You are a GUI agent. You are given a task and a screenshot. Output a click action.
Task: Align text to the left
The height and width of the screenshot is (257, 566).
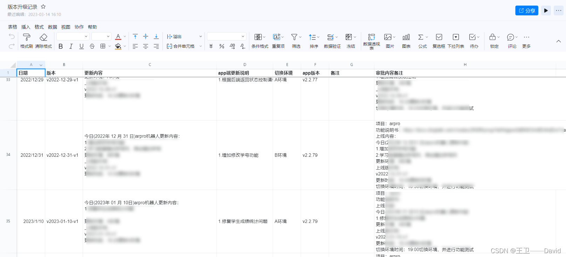[135, 46]
